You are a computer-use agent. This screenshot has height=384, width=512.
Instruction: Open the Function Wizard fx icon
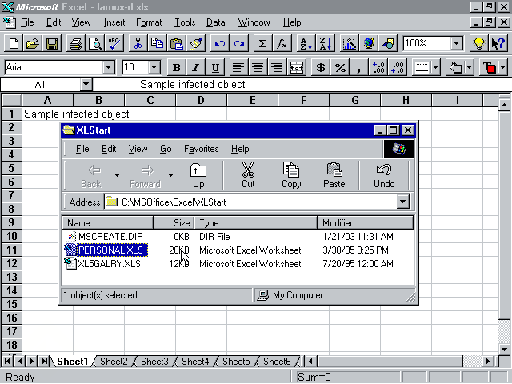(x=282, y=43)
